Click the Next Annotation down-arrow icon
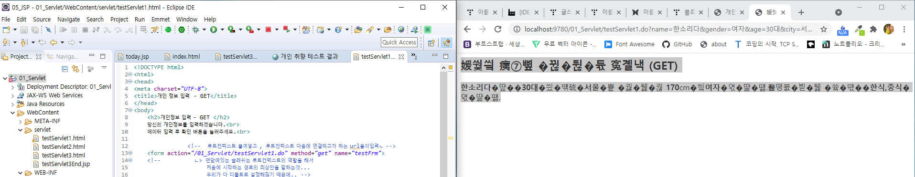Screen dimensions: 915x177 [x=6, y=42]
